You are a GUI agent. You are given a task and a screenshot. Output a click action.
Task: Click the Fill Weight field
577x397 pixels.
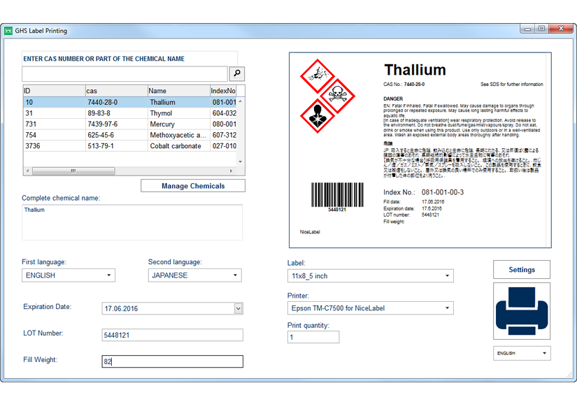[x=172, y=361]
